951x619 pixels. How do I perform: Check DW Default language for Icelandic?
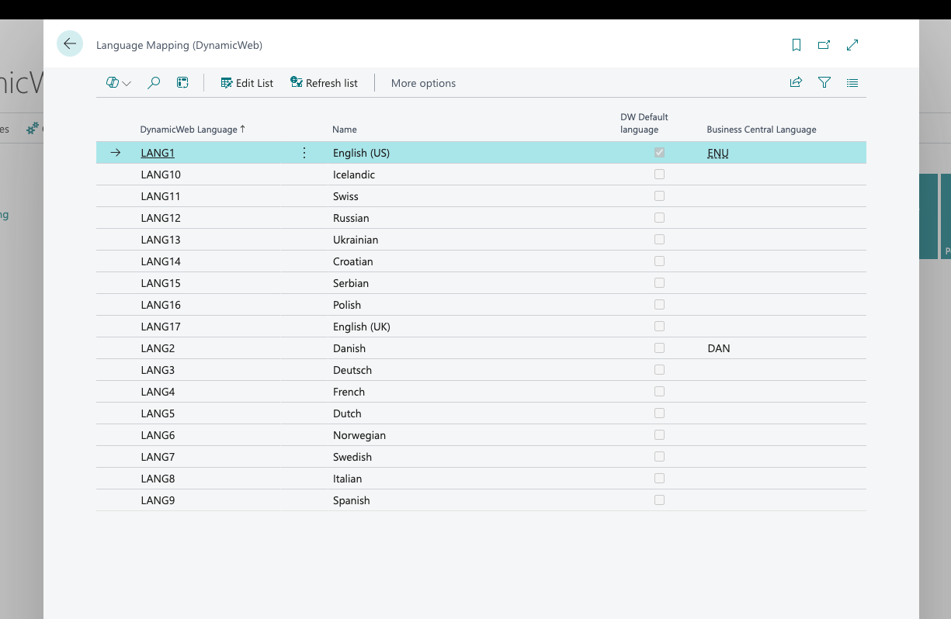659,175
